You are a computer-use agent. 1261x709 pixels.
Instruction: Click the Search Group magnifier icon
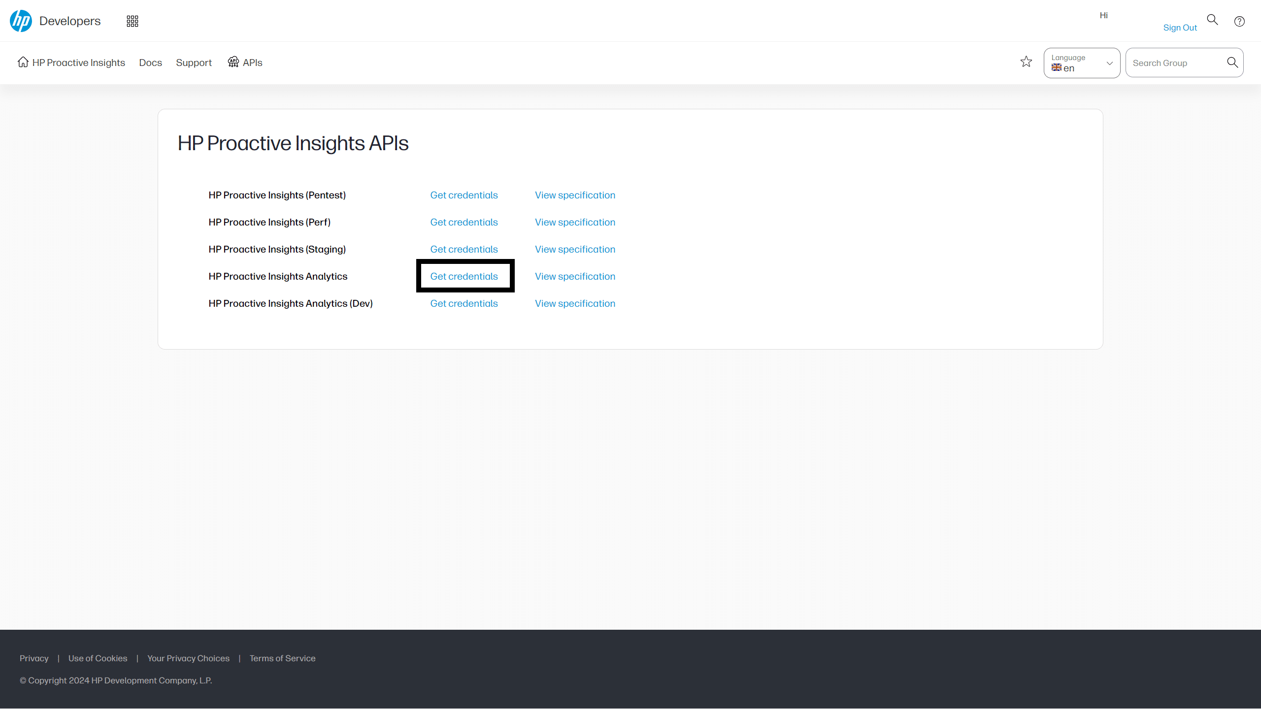(x=1232, y=62)
